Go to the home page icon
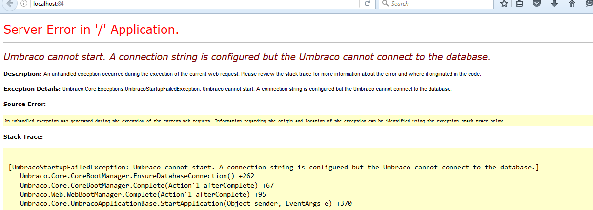The image size is (593, 210). pyautogui.click(x=572, y=4)
